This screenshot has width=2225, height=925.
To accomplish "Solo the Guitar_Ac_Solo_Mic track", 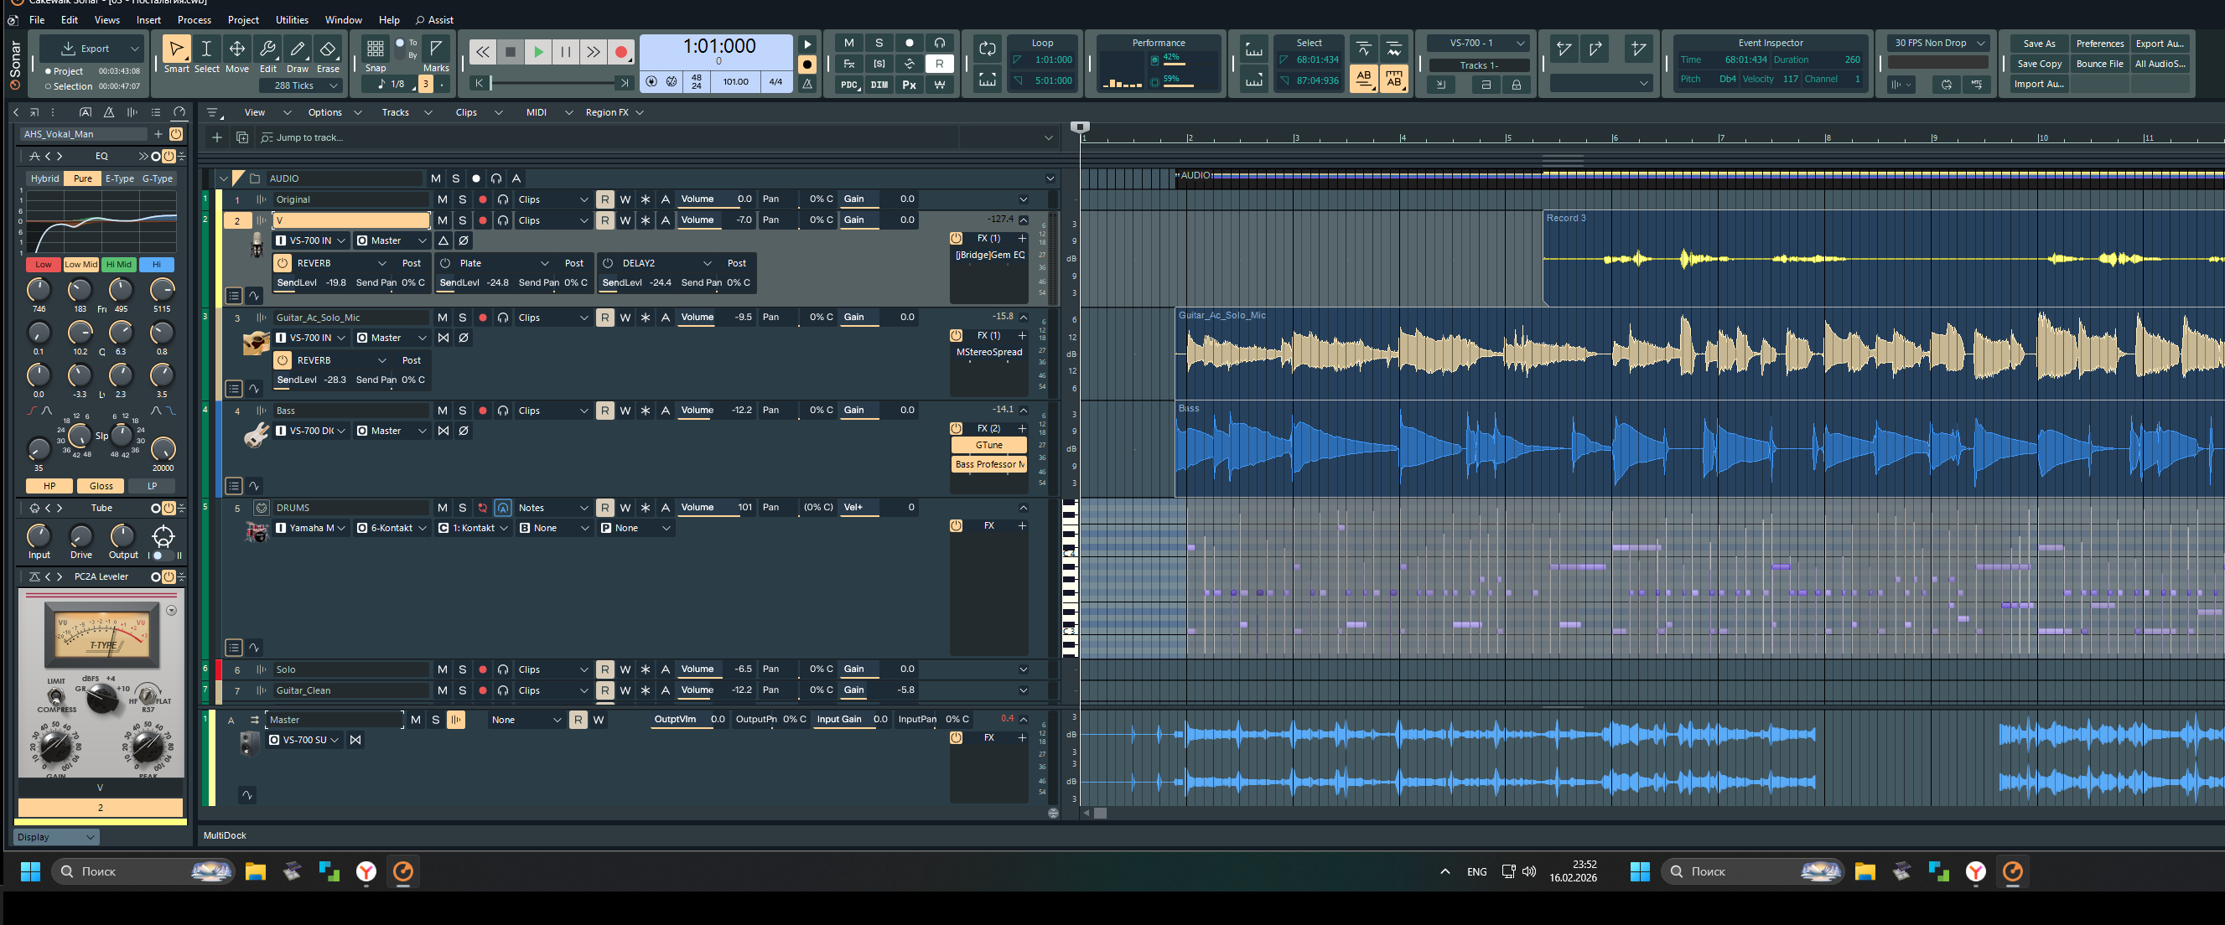I will (462, 318).
